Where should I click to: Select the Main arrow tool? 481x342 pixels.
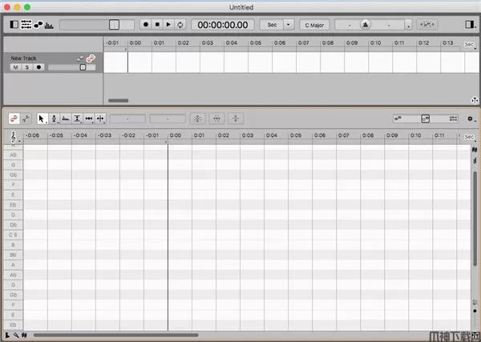pos(42,119)
